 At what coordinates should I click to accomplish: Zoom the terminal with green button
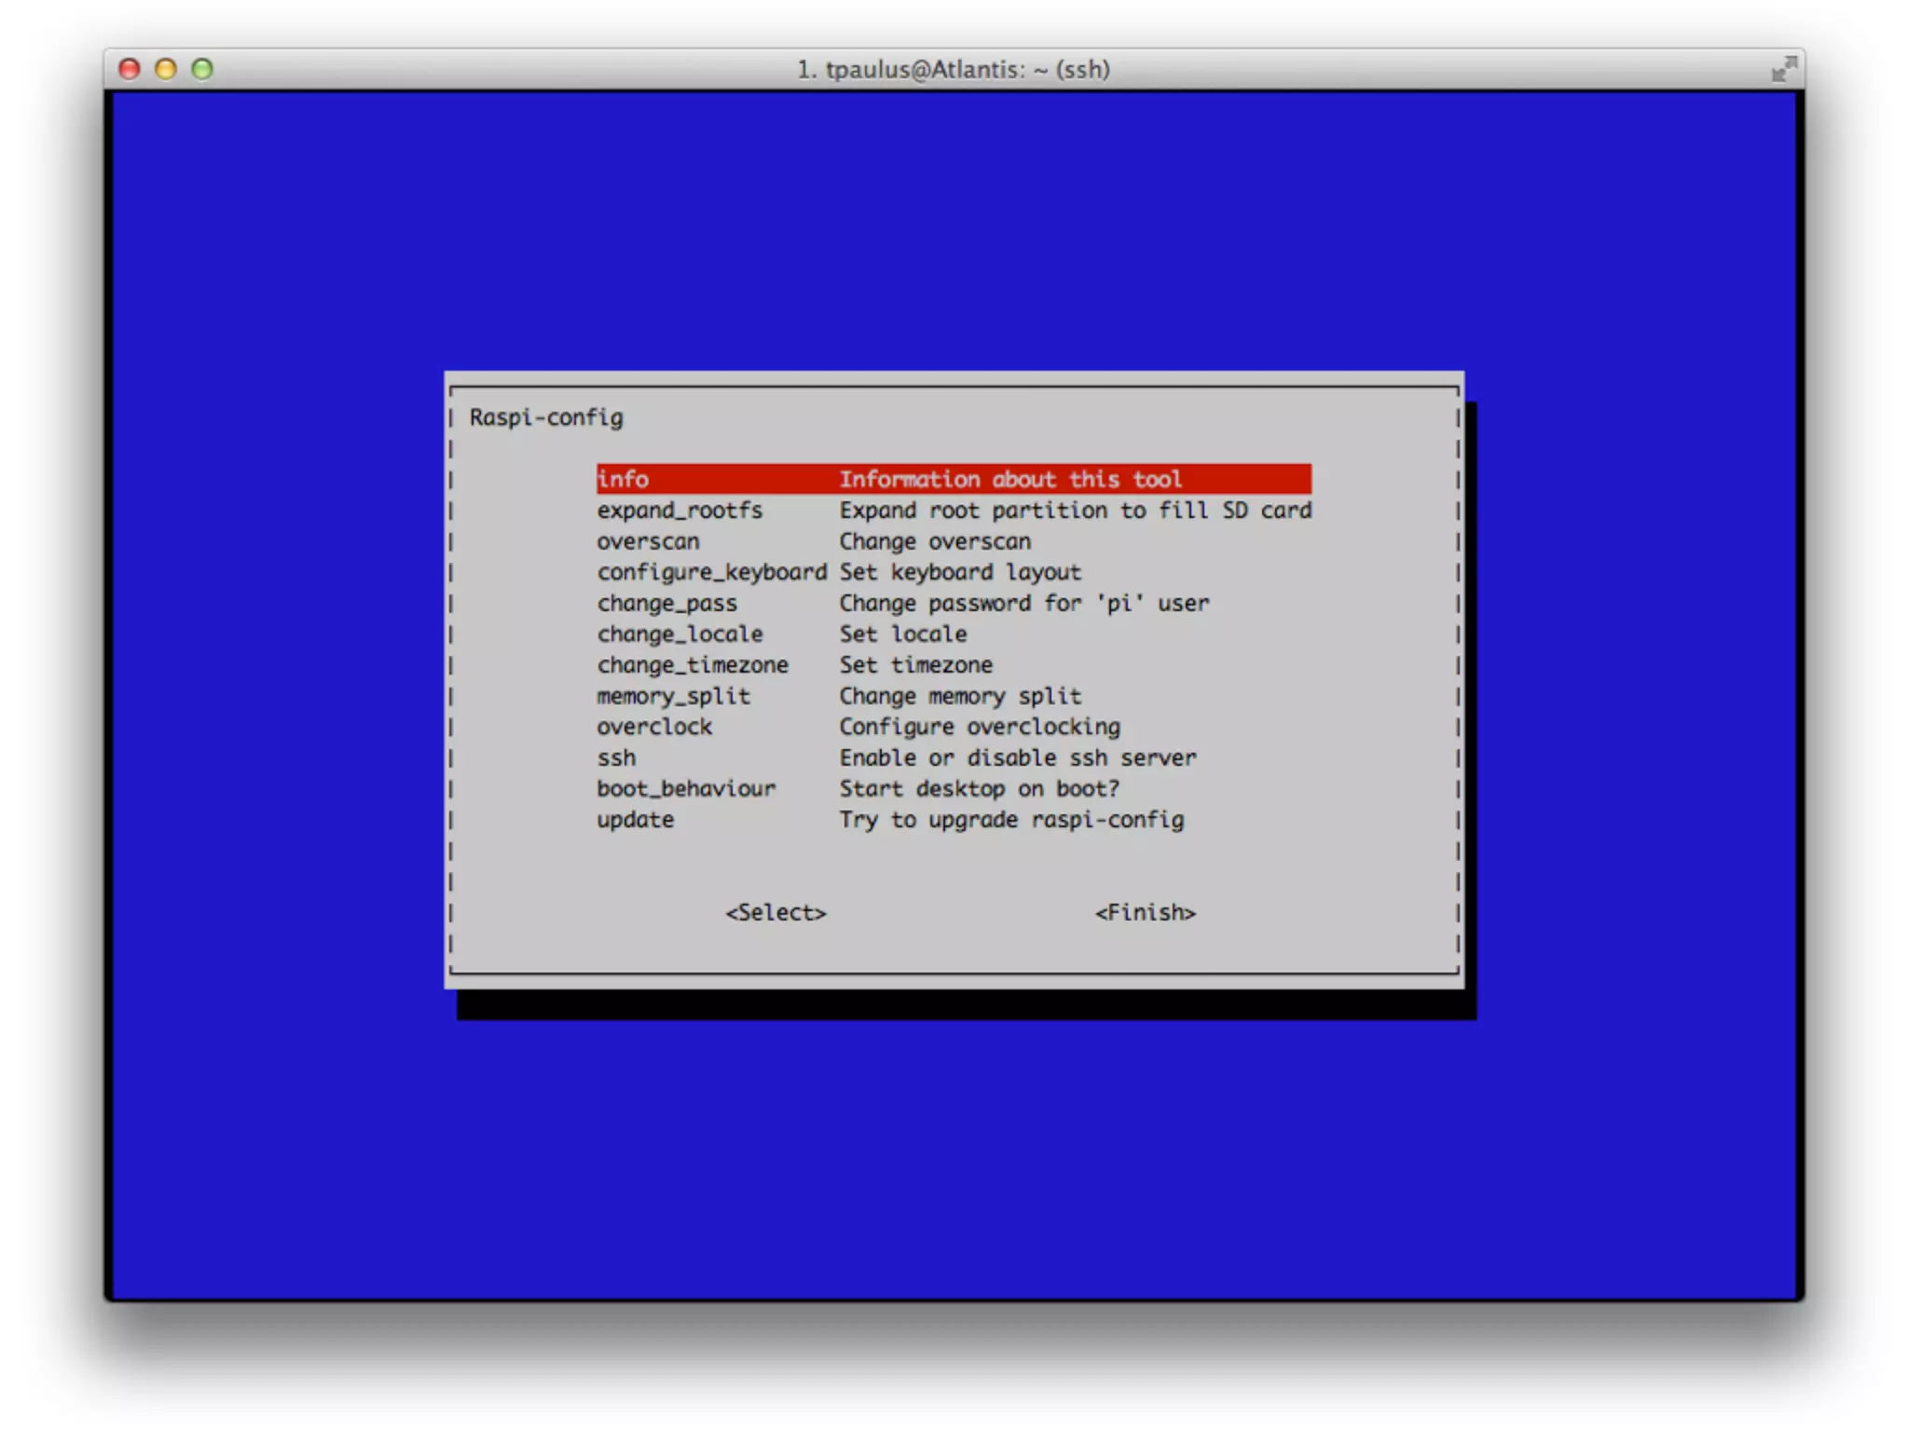pyautogui.click(x=202, y=69)
